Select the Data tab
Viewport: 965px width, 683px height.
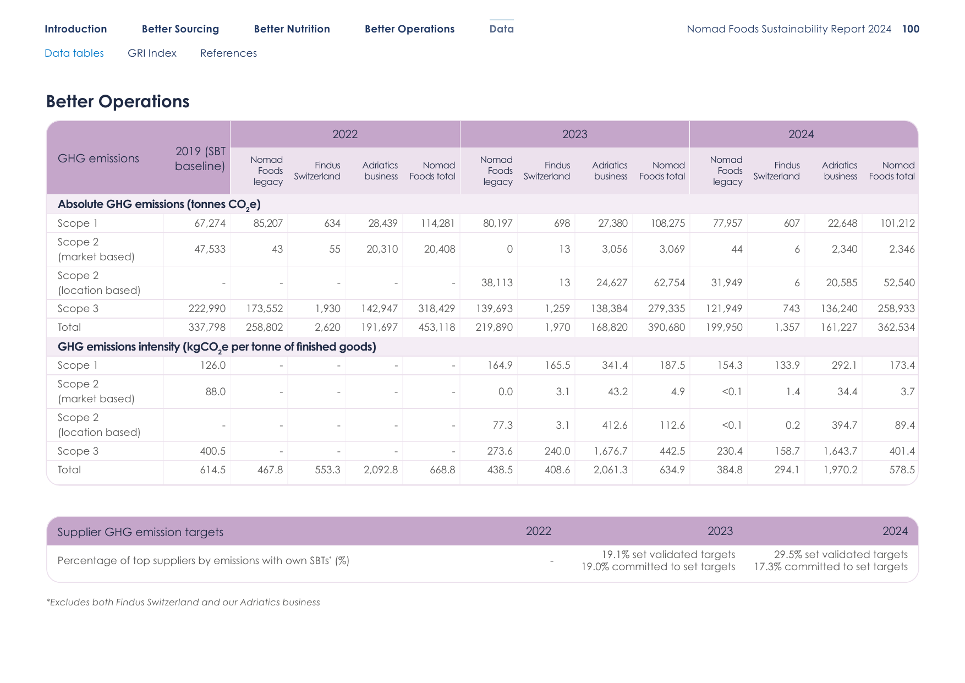point(502,29)
